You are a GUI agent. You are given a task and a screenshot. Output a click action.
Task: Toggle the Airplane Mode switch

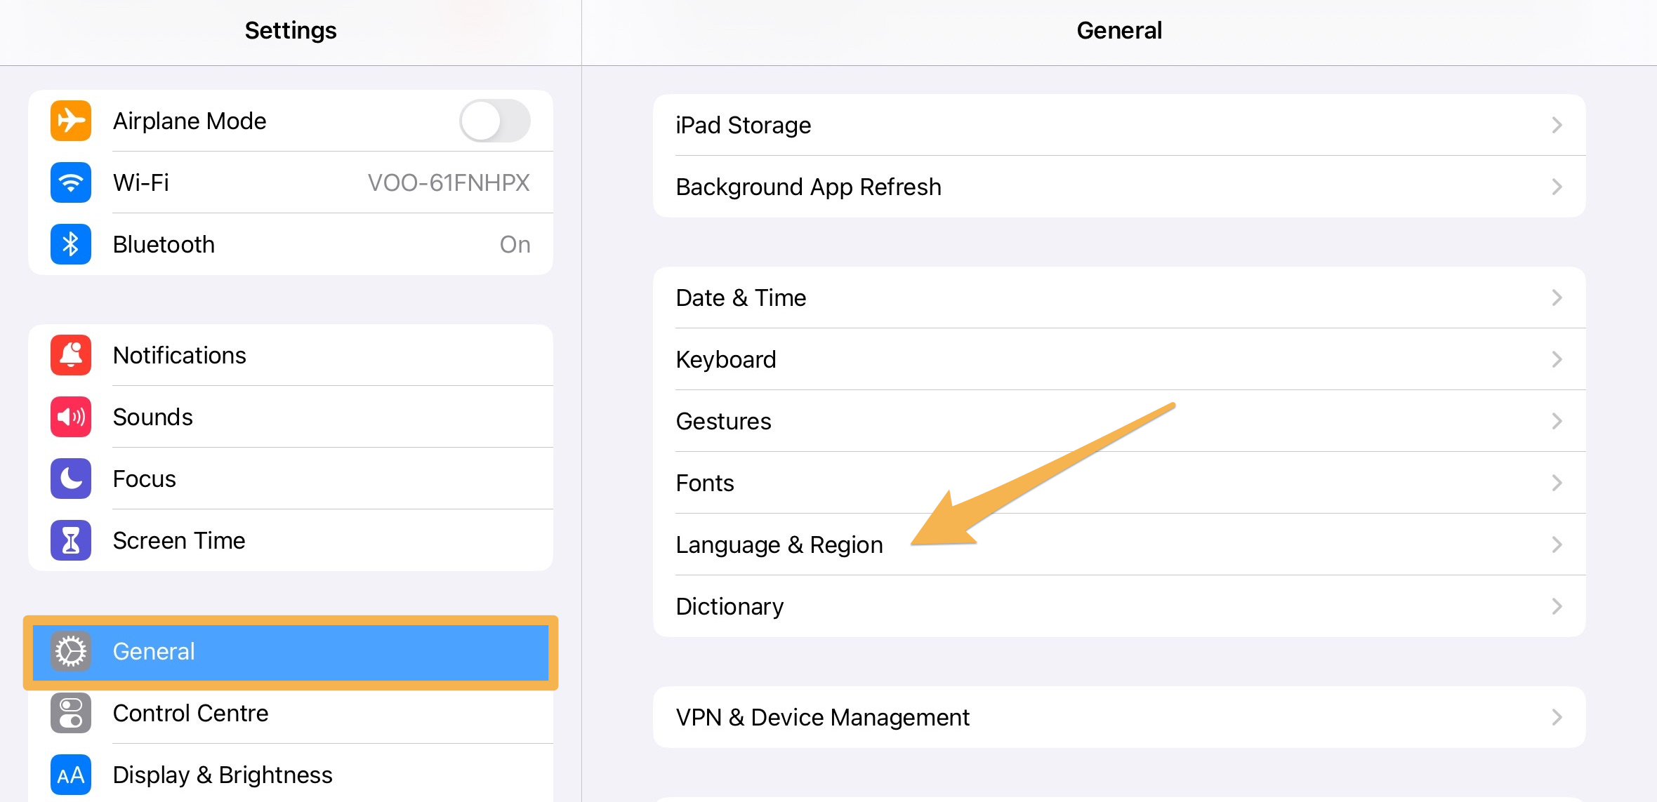(x=495, y=121)
